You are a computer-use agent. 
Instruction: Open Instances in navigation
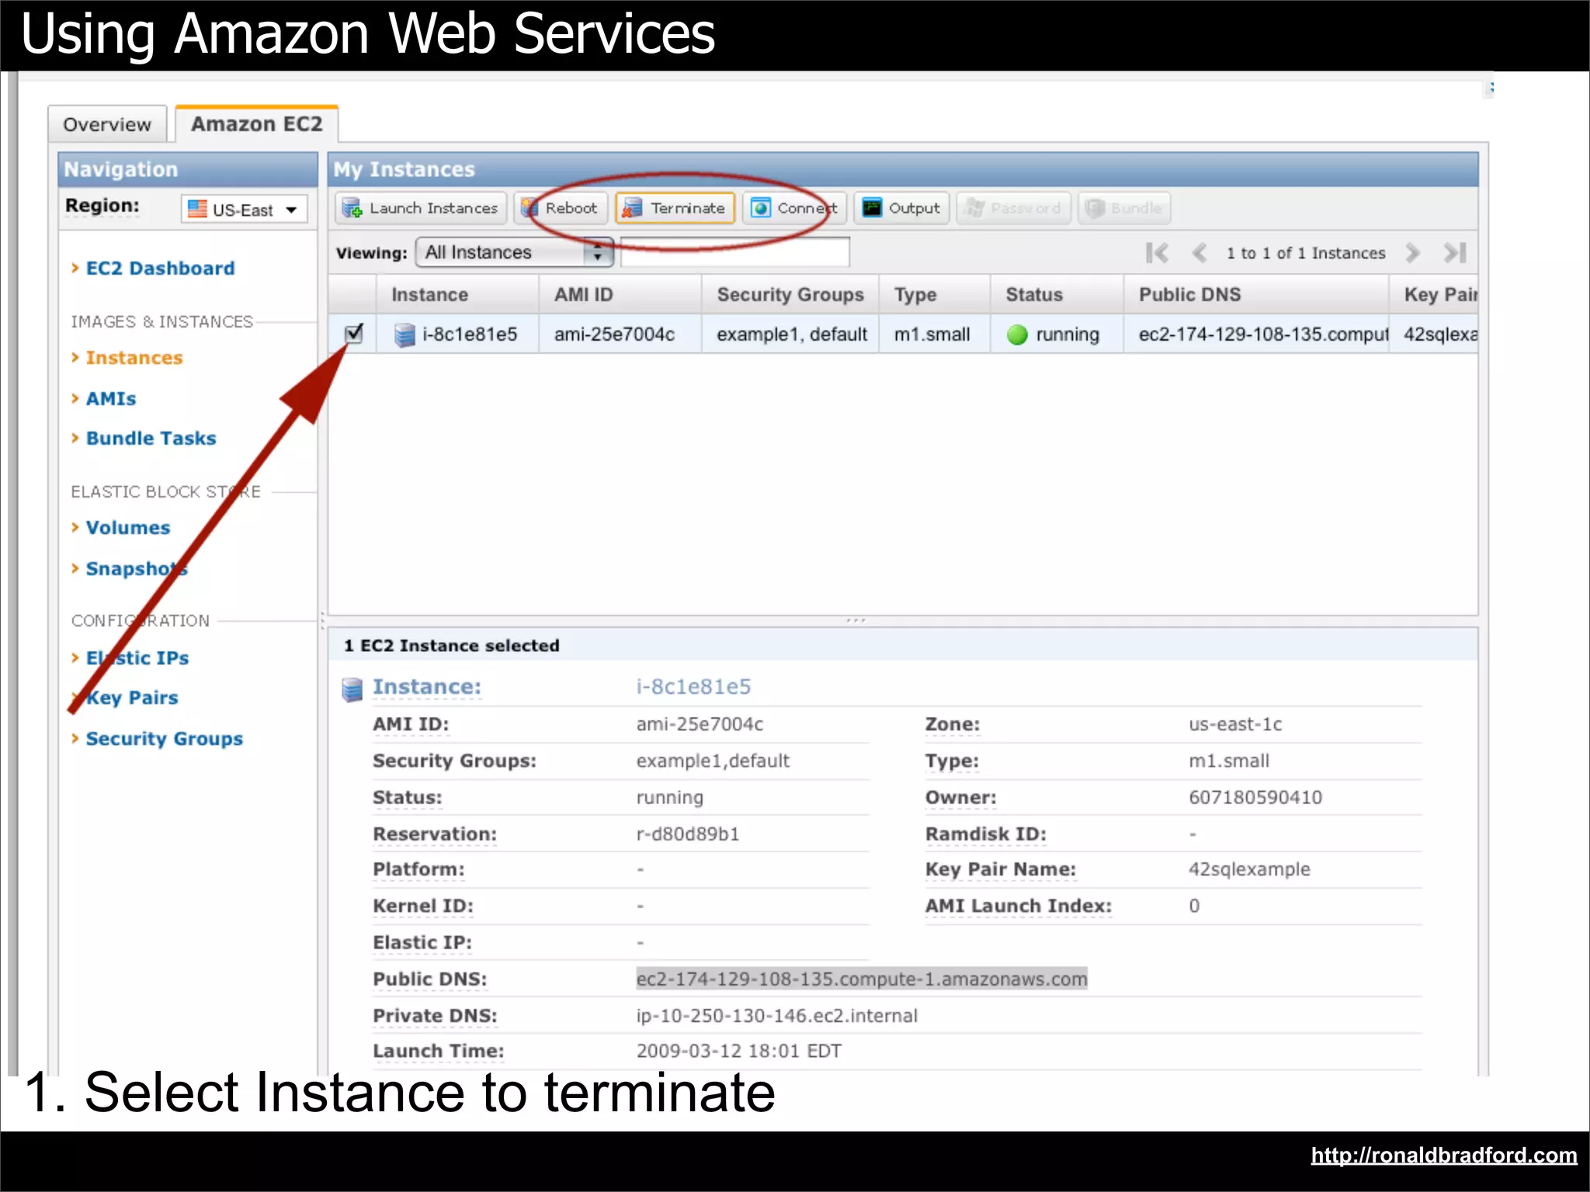134,358
